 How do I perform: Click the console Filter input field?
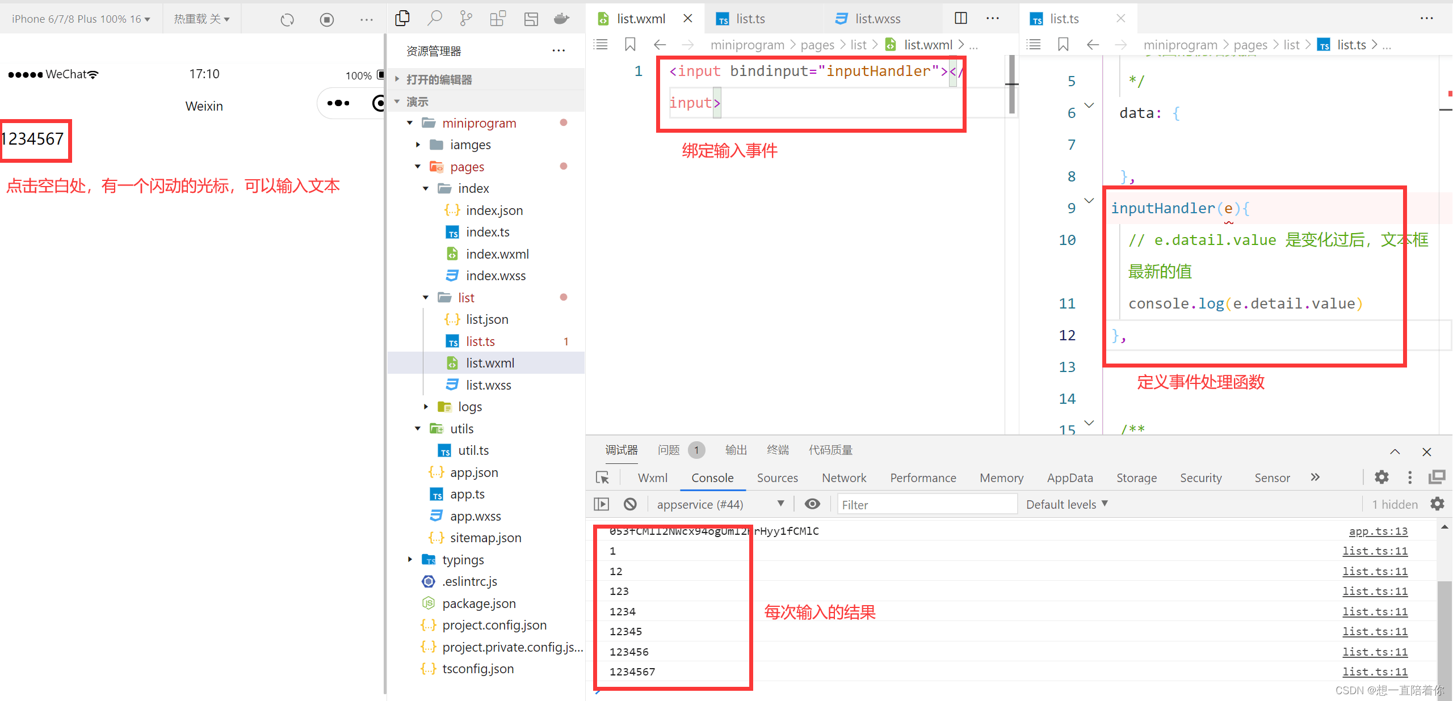click(926, 504)
